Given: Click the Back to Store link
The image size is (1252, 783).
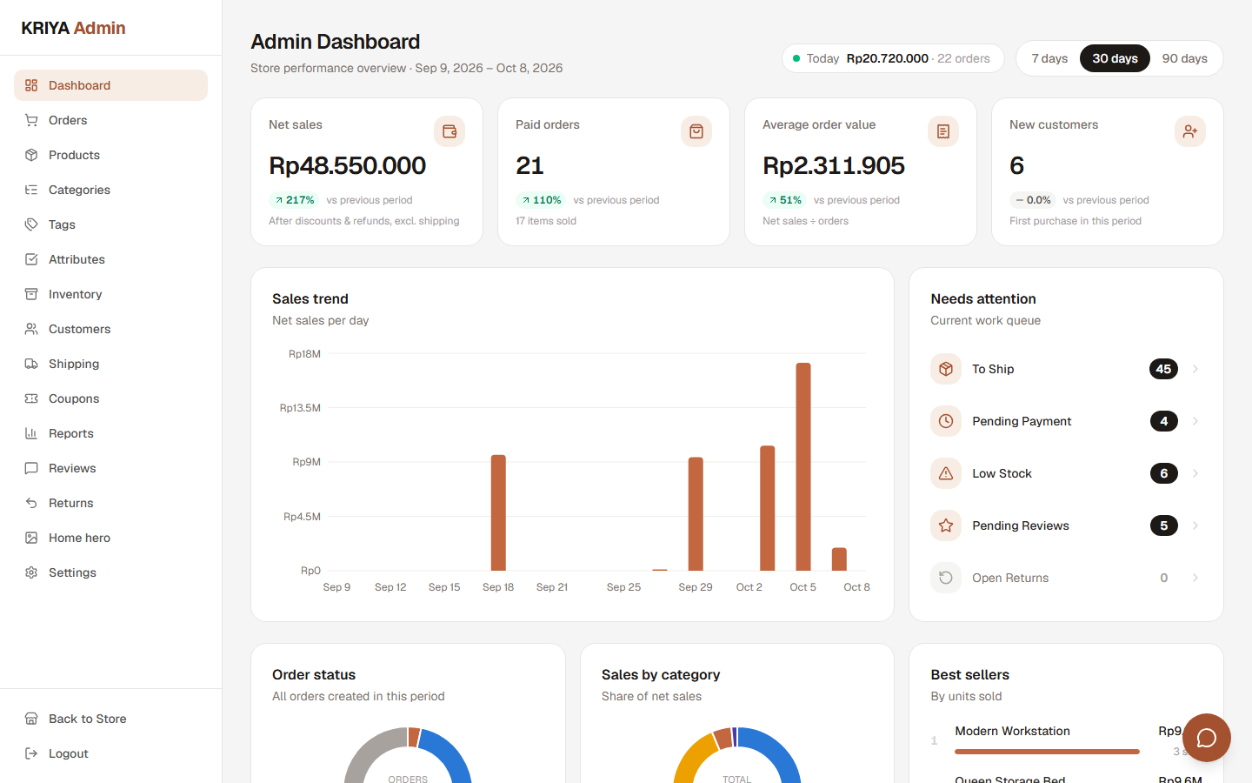Looking at the screenshot, I should point(110,719).
